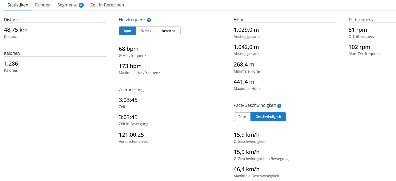Switch speed display to Pace
The image size is (396, 181).
242,117
